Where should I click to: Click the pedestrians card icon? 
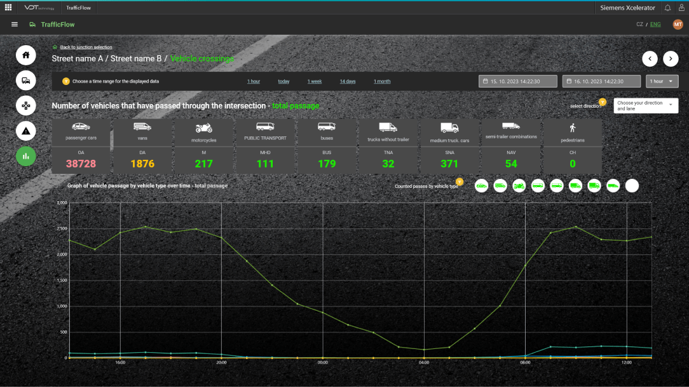(573, 128)
